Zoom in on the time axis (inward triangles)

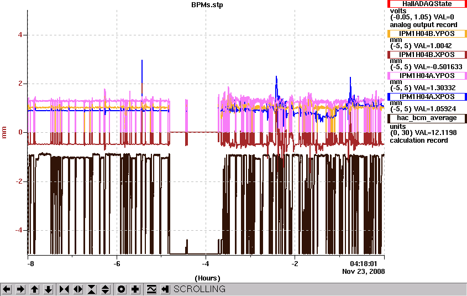(64, 289)
